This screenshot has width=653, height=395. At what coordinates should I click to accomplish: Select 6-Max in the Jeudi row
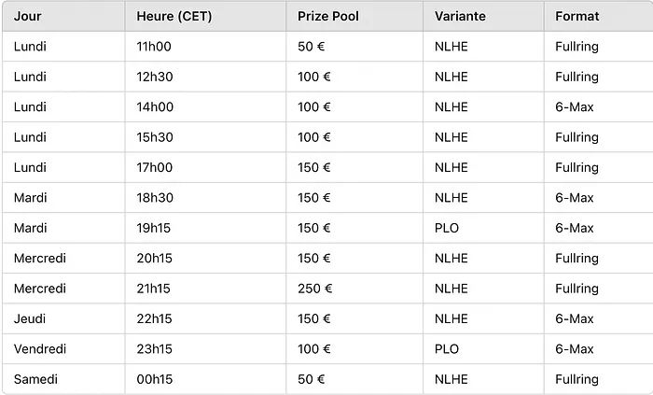point(575,318)
